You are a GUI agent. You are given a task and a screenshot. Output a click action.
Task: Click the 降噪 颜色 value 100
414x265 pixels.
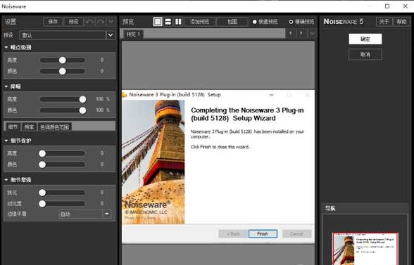coord(100,110)
